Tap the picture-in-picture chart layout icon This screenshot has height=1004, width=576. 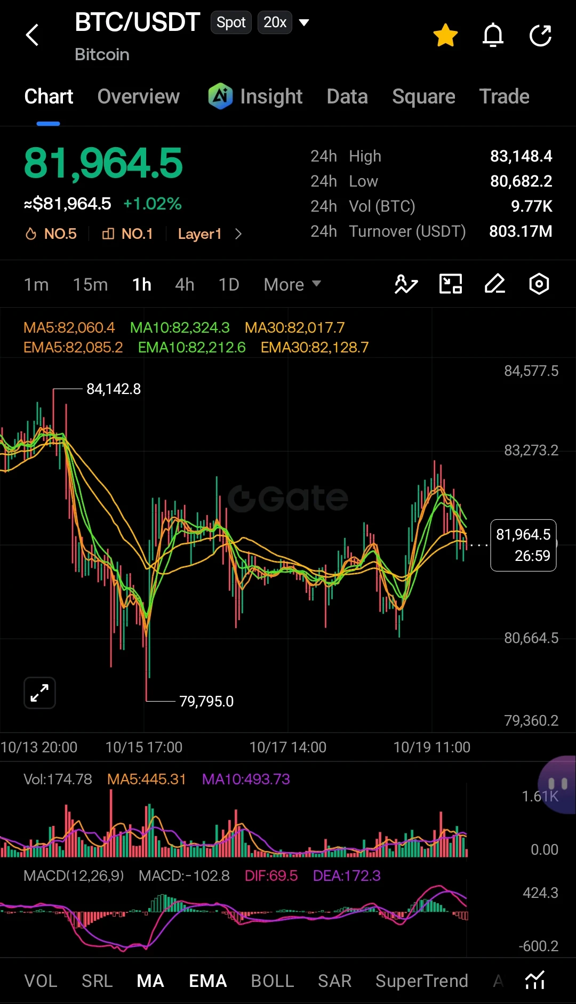point(451,284)
